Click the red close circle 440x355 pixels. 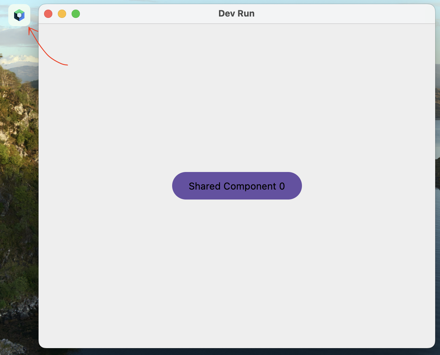(48, 14)
